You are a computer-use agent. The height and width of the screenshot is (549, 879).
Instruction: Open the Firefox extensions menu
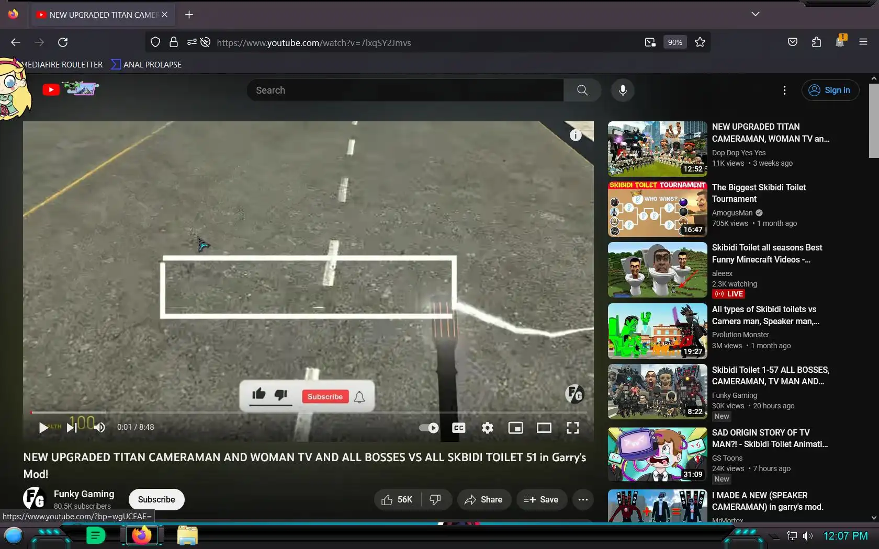click(816, 42)
